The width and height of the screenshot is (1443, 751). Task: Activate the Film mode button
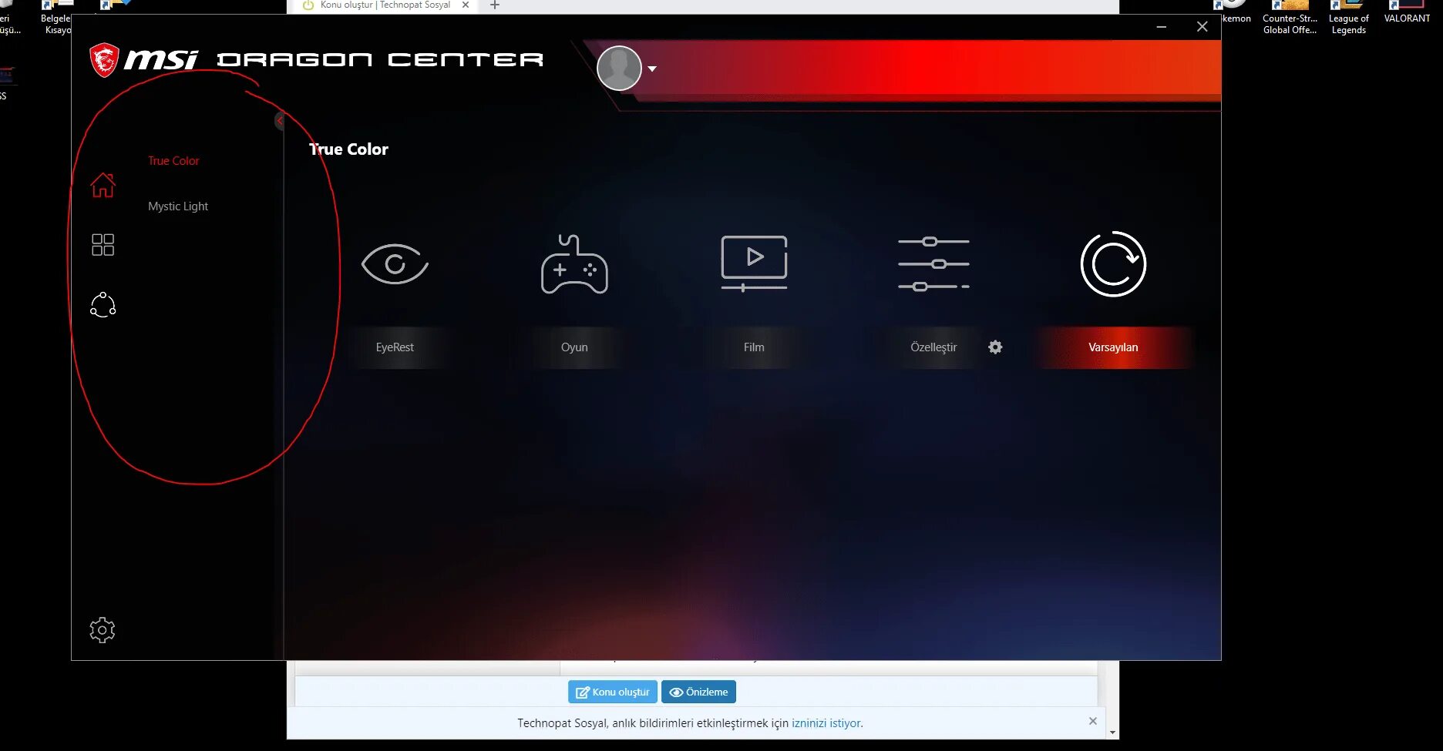[x=754, y=347]
